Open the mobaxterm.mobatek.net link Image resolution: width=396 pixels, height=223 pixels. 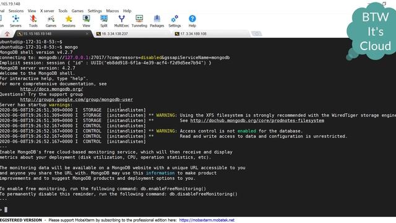[207, 221]
